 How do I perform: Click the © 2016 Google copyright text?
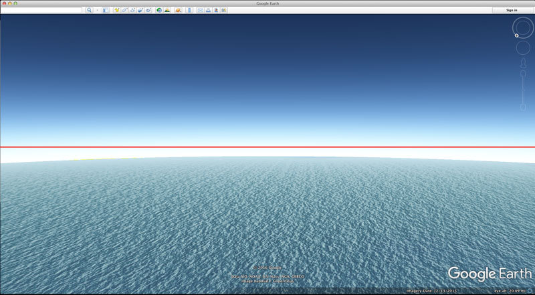click(267, 268)
